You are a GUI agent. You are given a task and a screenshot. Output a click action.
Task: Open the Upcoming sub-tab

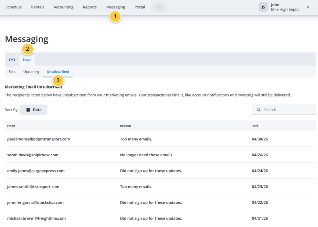31,72
